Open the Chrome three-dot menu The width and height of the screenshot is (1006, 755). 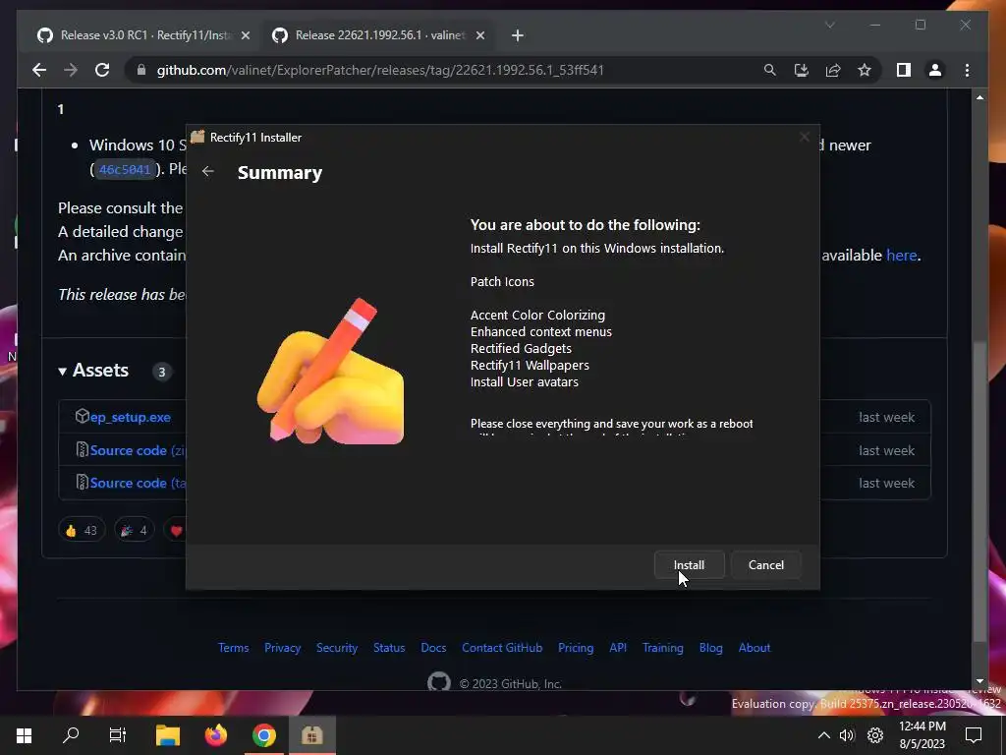click(x=967, y=70)
